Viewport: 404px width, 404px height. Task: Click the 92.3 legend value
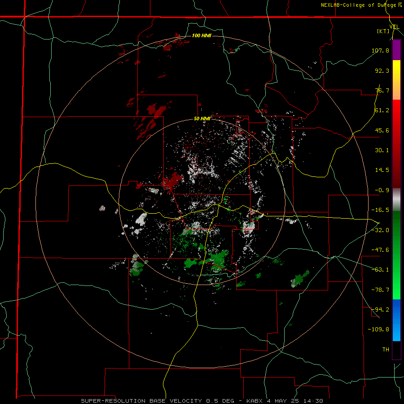pos(382,70)
